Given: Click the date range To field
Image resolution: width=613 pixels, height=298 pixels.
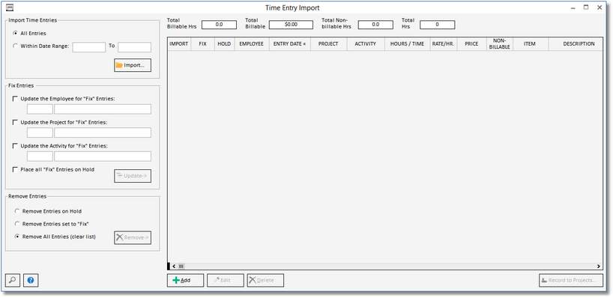Looking at the screenshot, I should click(x=134, y=47).
